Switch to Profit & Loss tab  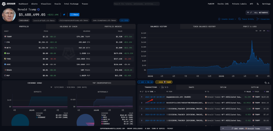click(x=250, y=26)
